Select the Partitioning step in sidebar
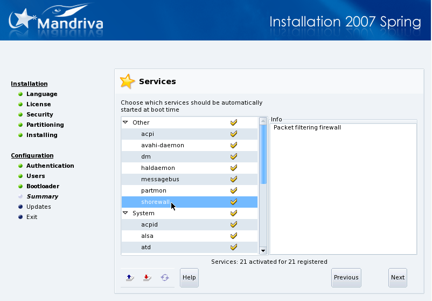The width and height of the screenshot is (432, 301). coord(45,125)
